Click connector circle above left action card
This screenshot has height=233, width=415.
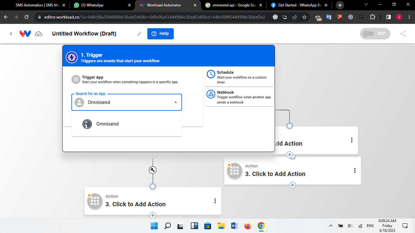pyautogui.click(x=153, y=186)
